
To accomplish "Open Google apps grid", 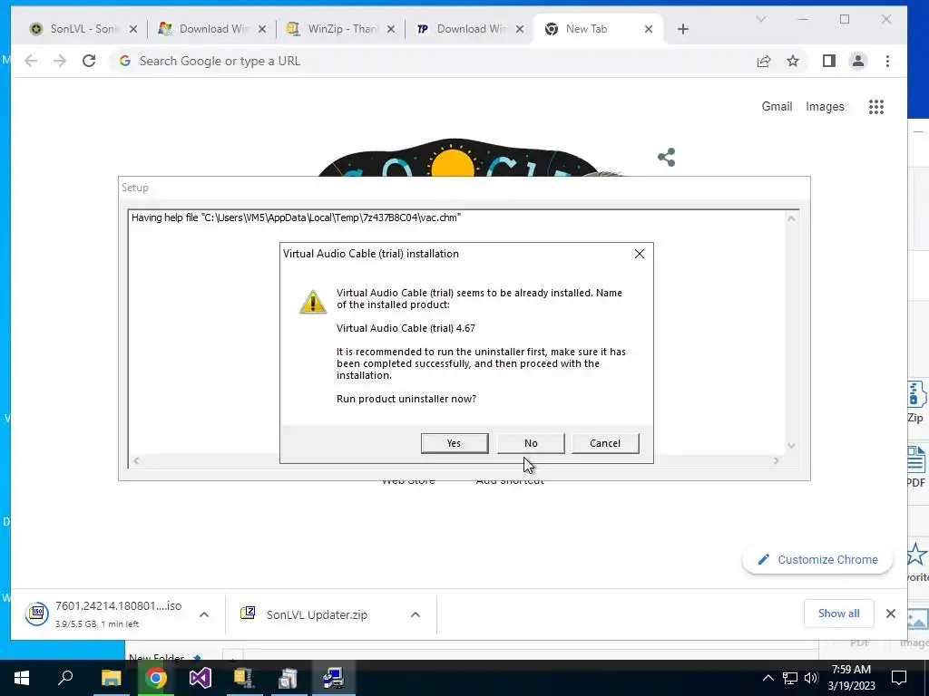I will point(876,107).
